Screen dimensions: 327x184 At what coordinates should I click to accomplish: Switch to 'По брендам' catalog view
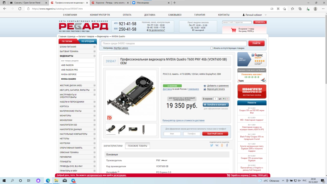coord(87,41)
